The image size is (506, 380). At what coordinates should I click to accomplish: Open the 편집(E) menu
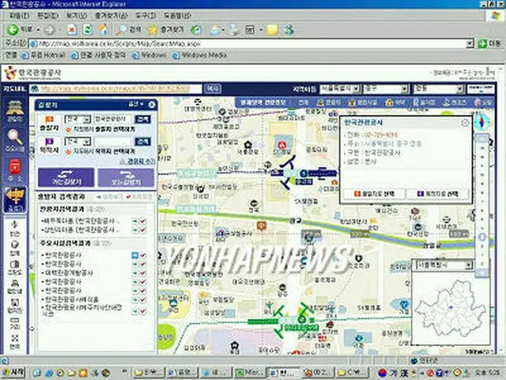coord(47,15)
